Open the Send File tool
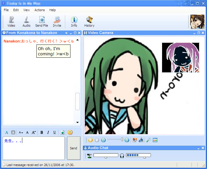The width and height of the screenshot is (207, 169). tap(42, 22)
